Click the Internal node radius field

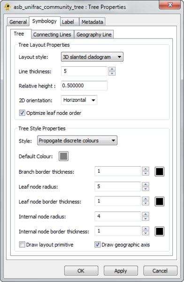point(118,216)
